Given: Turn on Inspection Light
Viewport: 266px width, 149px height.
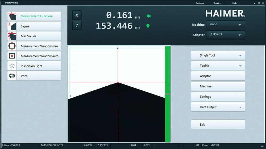Looking at the screenshot, I should 34,66.
